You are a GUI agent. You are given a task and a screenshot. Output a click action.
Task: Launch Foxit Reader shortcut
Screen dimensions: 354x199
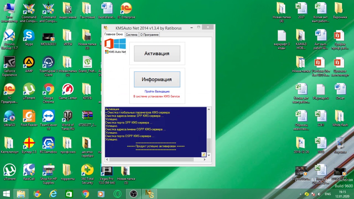coord(29,119)
